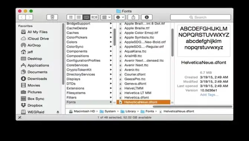
Task: Expand the Caches folder arrow
Action: 111,33
